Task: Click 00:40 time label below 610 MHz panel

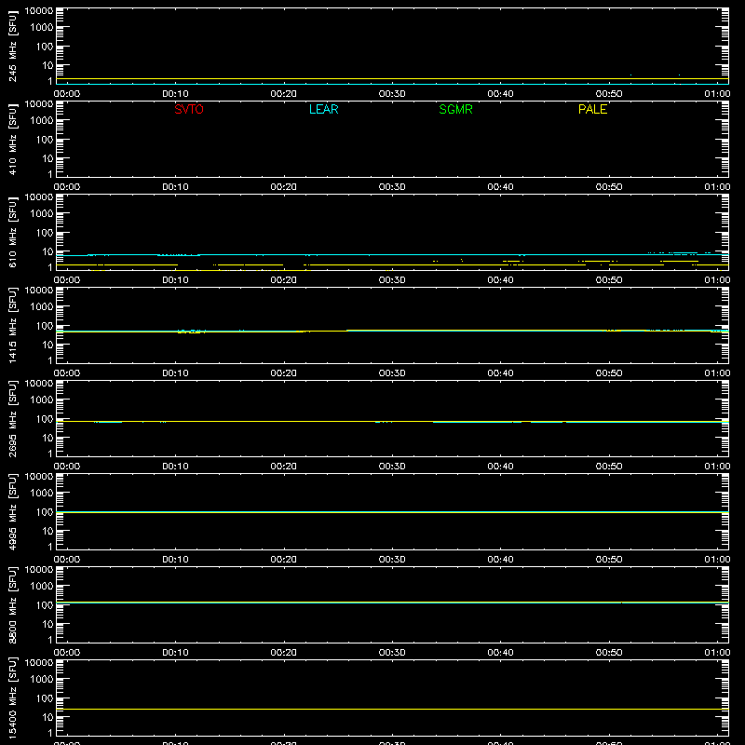Action: (500, 280)
